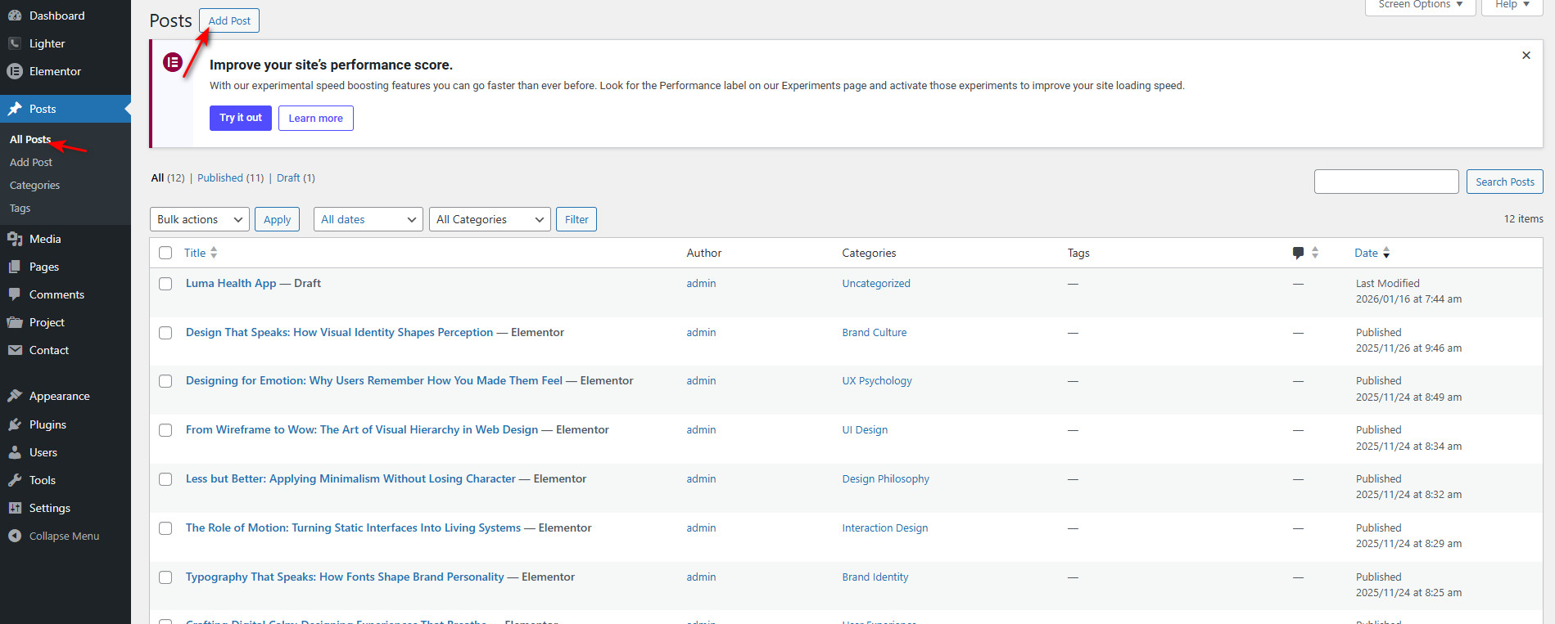
Task: Tick the checkbox for Luma Health App
Action: [165, 284]
